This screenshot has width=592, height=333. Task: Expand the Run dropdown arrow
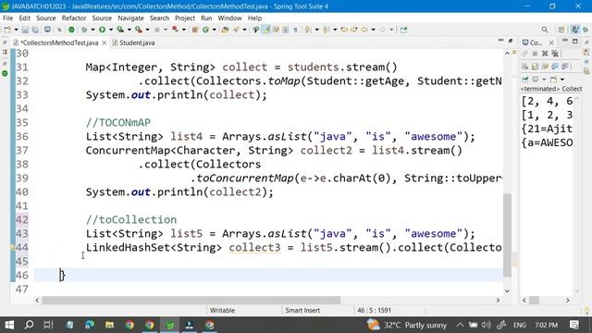(x=111, y=30)
